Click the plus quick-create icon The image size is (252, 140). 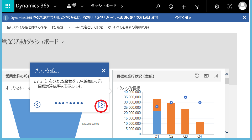(x=183, y=7)
